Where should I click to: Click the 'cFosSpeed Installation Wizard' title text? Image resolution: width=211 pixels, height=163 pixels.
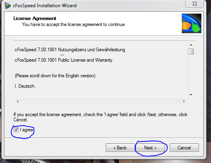pos(45,6)
